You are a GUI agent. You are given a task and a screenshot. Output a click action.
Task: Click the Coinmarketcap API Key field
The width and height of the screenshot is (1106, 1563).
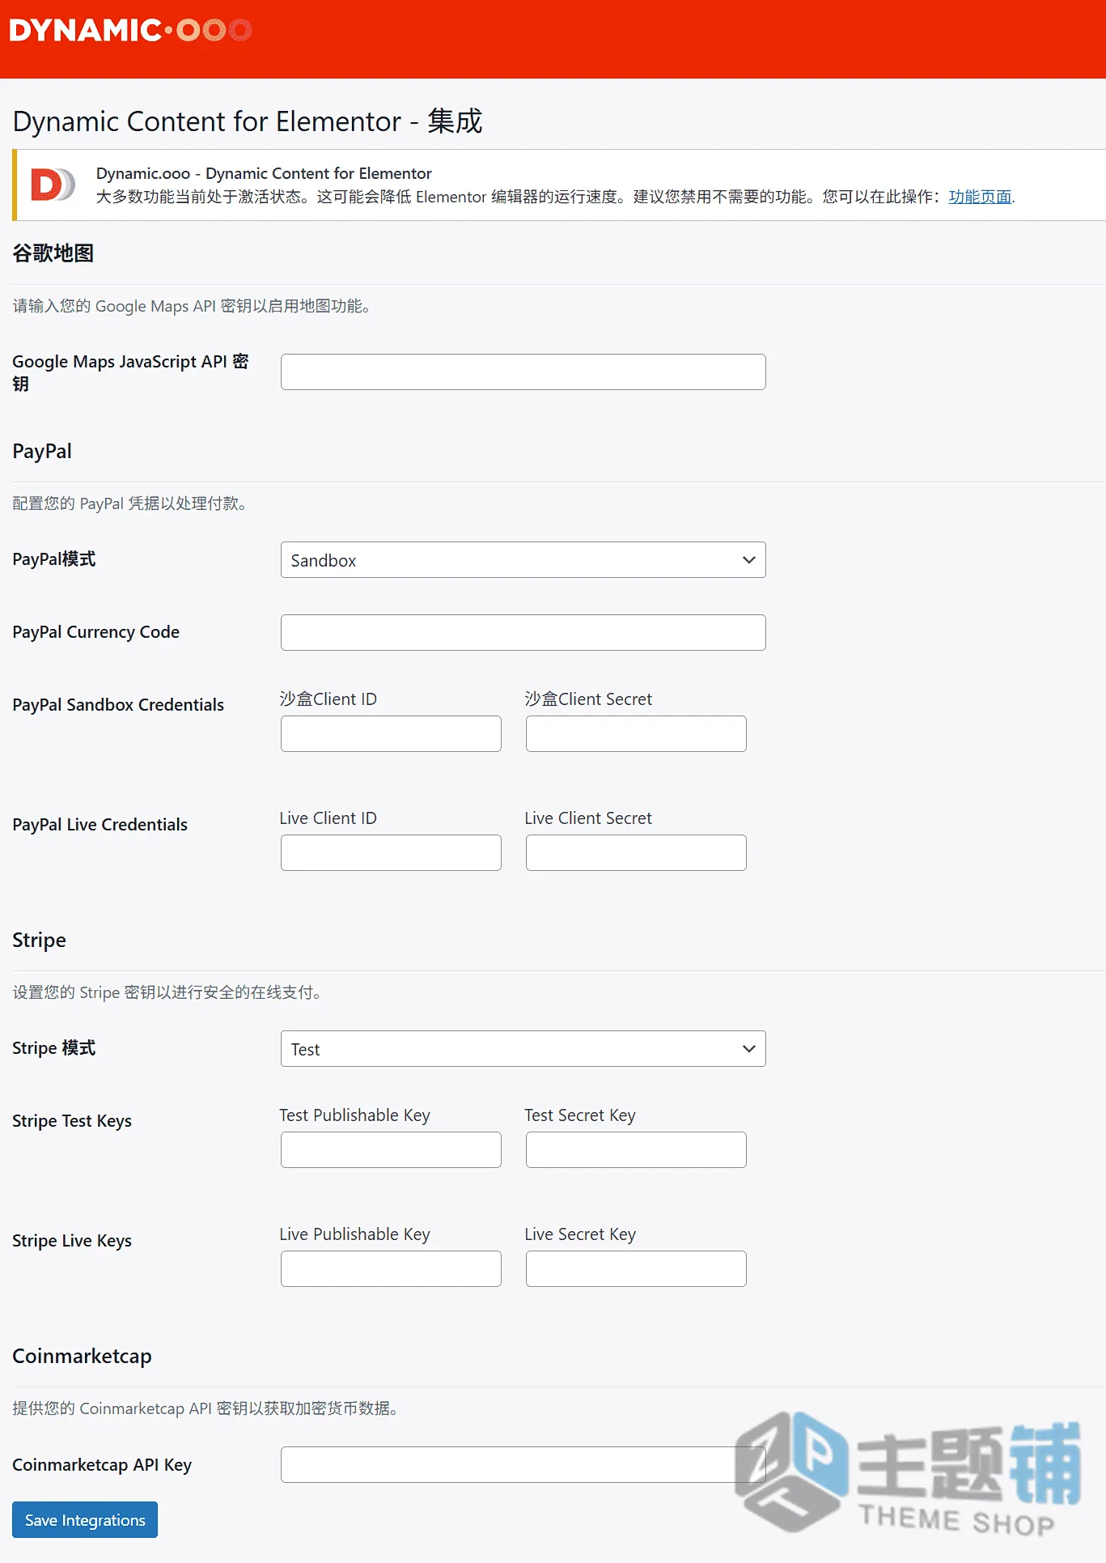[x=523, y=1464]
